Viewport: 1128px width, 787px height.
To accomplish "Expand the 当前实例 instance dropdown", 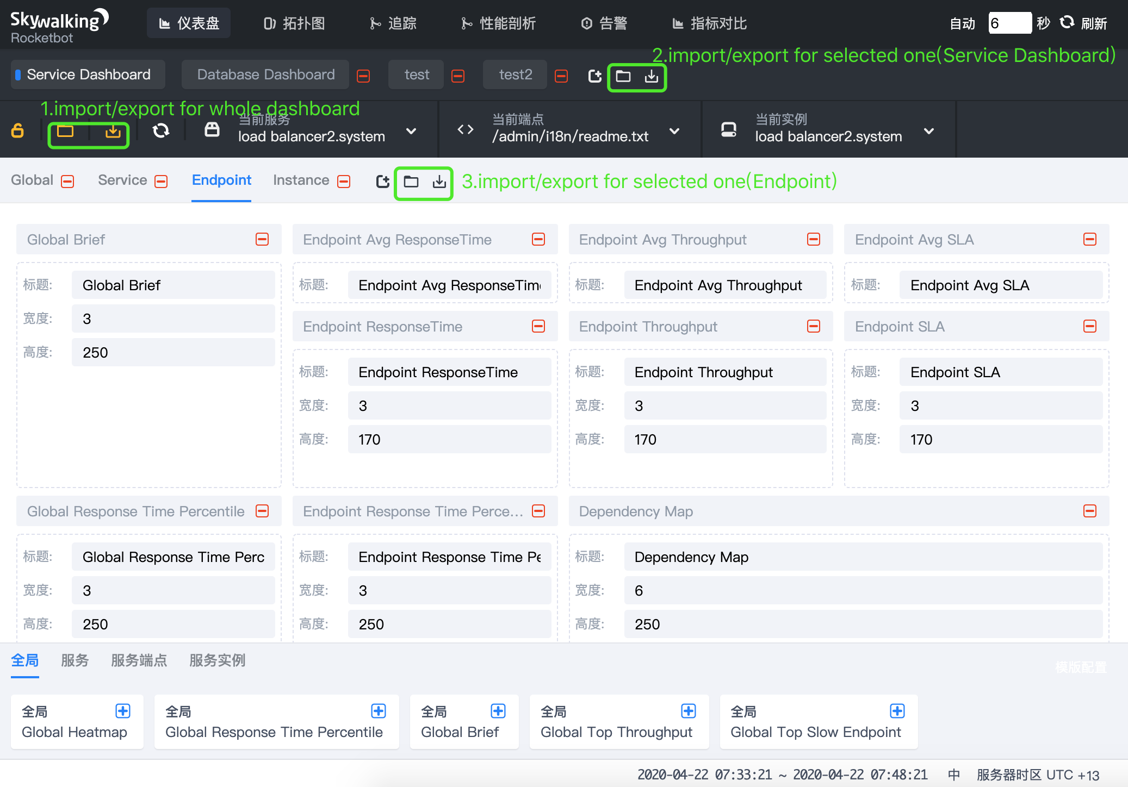I will 929,131.
